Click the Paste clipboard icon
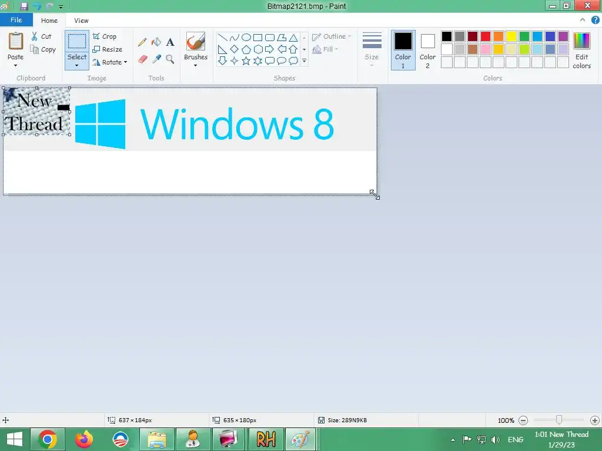Image resolution: width=602 pixels, height=451 pixels. click(16, 41)
